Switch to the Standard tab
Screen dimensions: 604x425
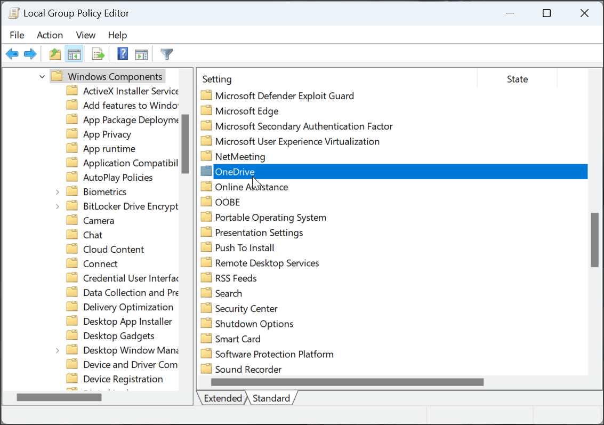tap(271, 398)
